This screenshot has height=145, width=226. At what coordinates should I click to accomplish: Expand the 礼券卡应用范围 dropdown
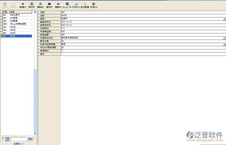224,45
